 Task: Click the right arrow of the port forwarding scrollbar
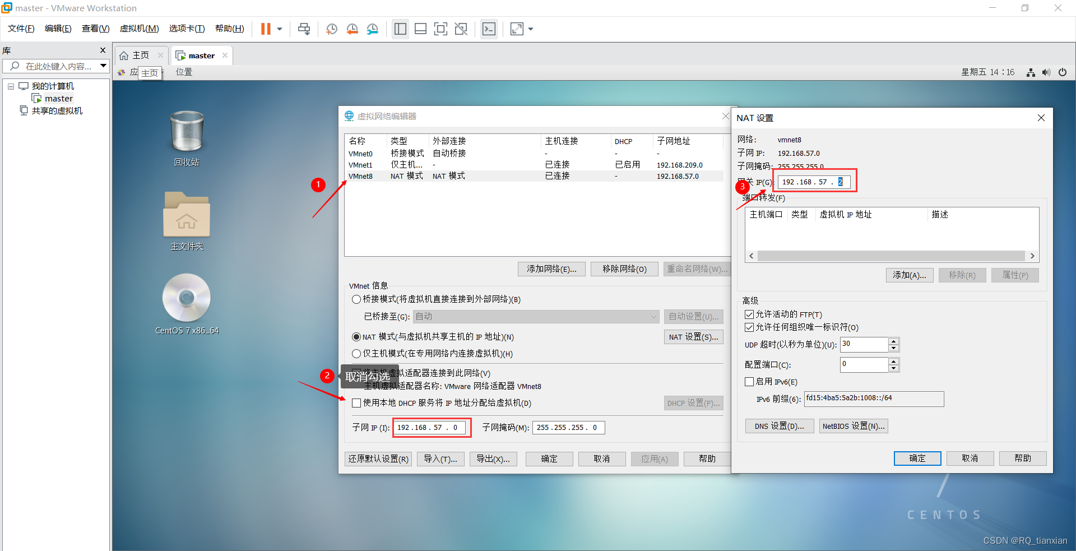click(1032, 256)
